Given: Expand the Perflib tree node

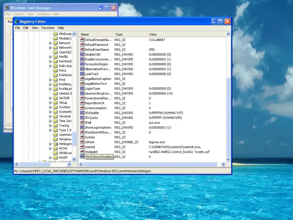Looking at the screenshot, I should coord(50,57).
